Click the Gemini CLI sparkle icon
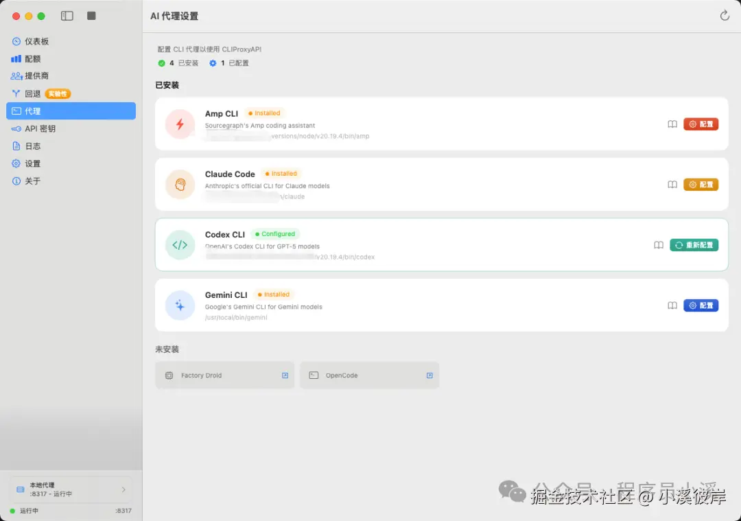Image resolution: width=741 pixels, height=521 pixels. pyautogui.click(x=180, y=305)
